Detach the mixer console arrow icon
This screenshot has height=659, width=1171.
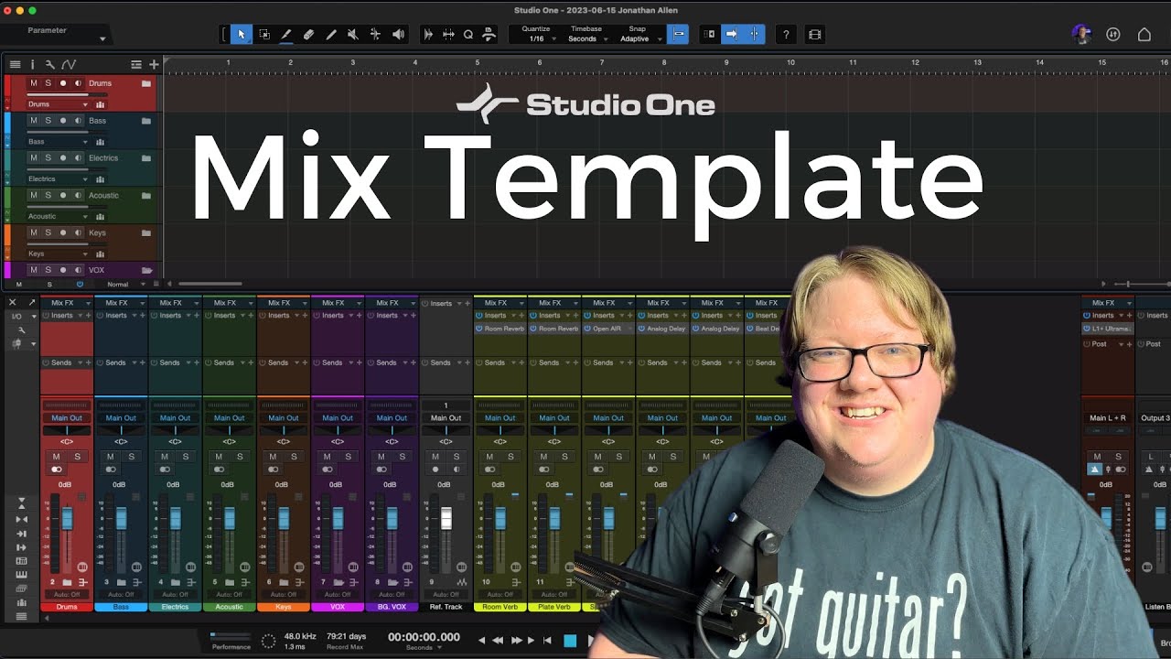tap(32, 302)
